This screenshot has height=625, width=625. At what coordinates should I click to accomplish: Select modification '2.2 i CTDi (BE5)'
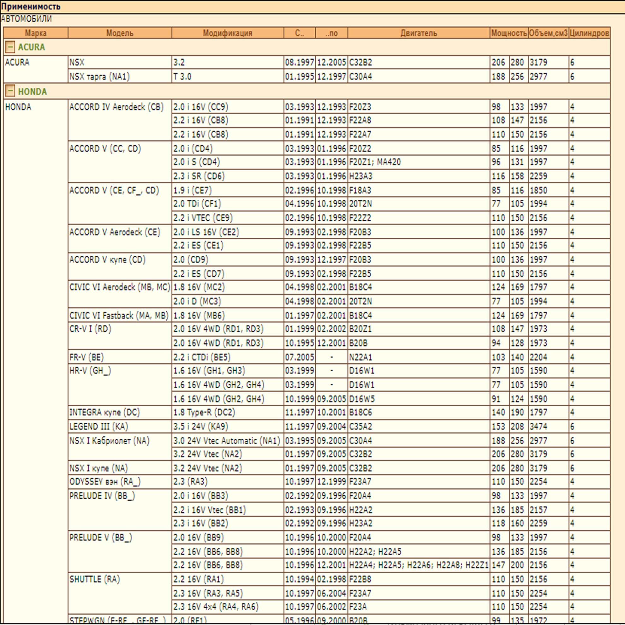[x=227, y=357]
